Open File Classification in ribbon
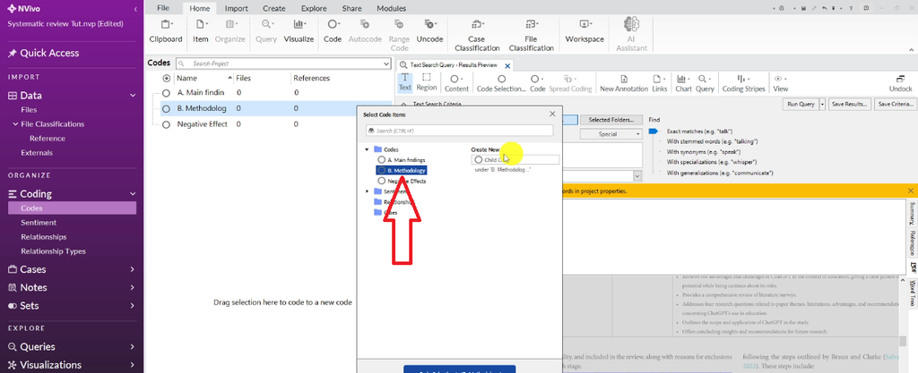This screenshot has width=918, height=373. 531,36
